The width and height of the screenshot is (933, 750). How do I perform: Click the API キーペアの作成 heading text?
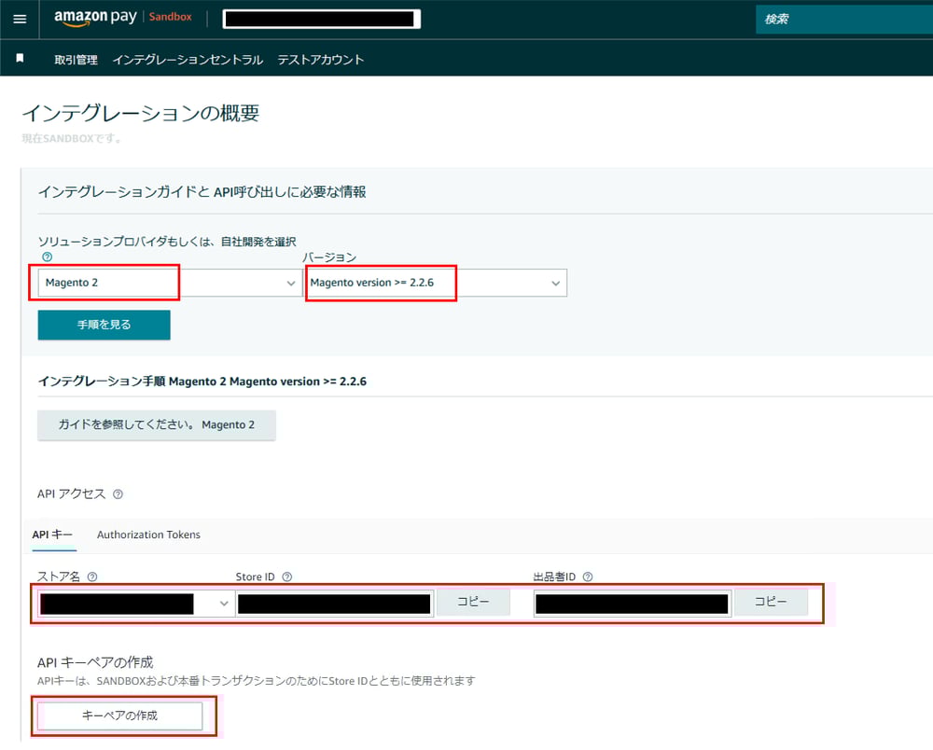click(95, 662)
